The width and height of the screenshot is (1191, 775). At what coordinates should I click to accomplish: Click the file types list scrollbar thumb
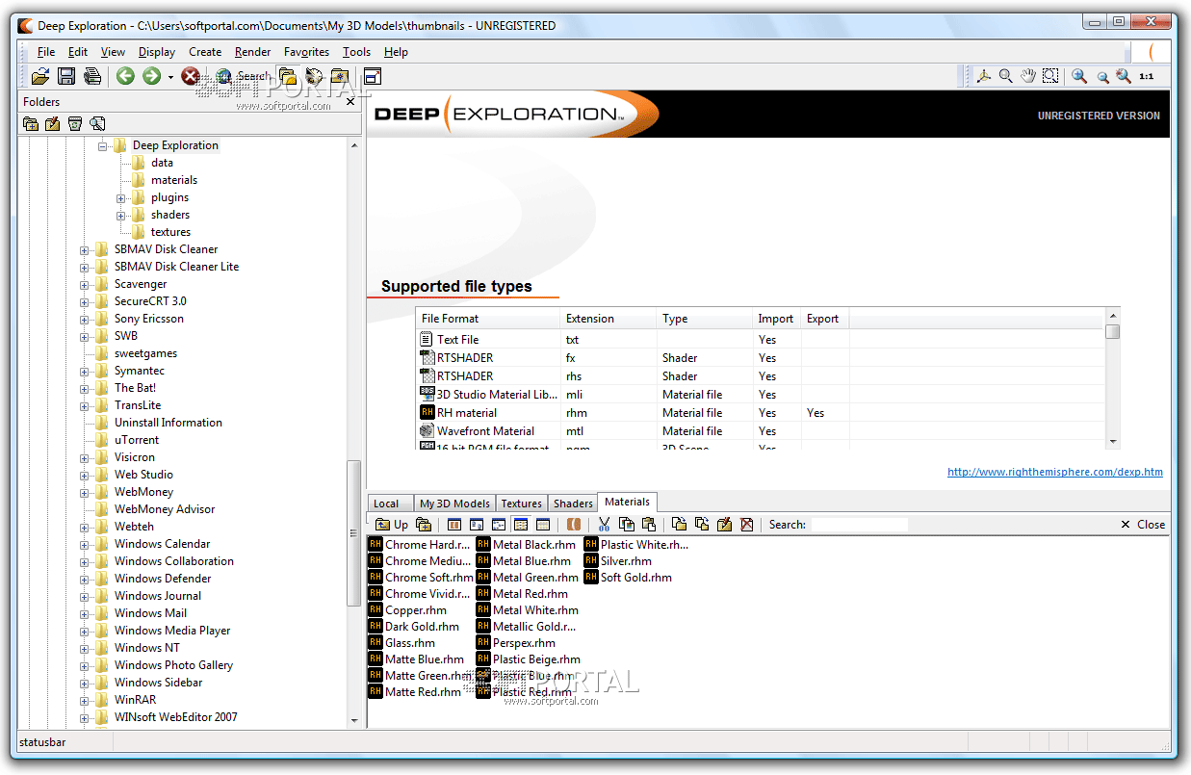click(1113, 332)
